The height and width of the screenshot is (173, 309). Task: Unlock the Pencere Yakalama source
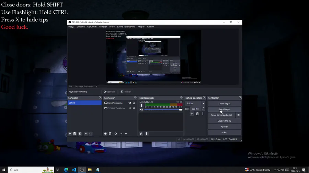click(x=134, y=108)
